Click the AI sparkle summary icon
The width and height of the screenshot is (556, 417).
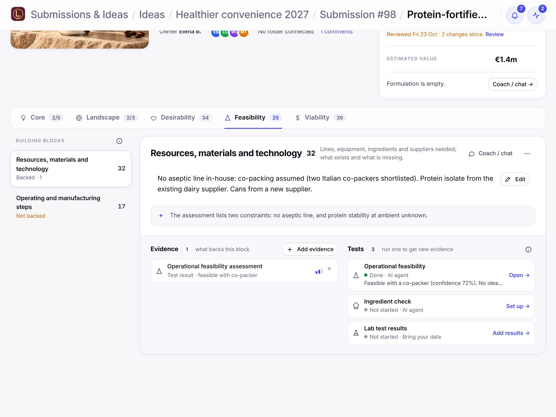pyautogui.click(x=161, y=216)
